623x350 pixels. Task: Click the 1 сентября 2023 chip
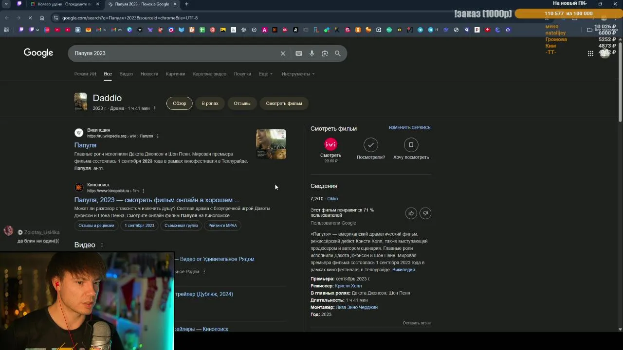point(139,226)
